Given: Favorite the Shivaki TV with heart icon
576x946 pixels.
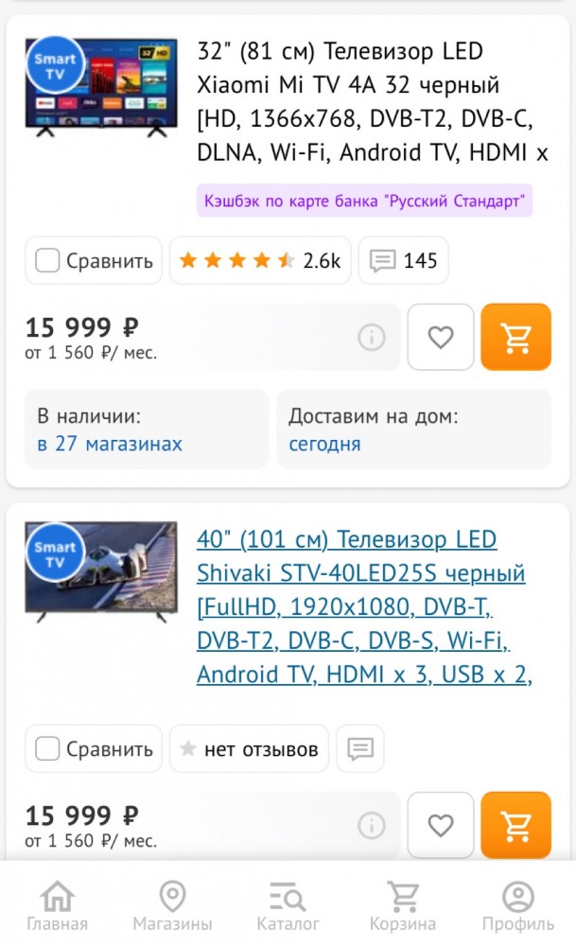Looking at the screenshot, I should 441,825.
